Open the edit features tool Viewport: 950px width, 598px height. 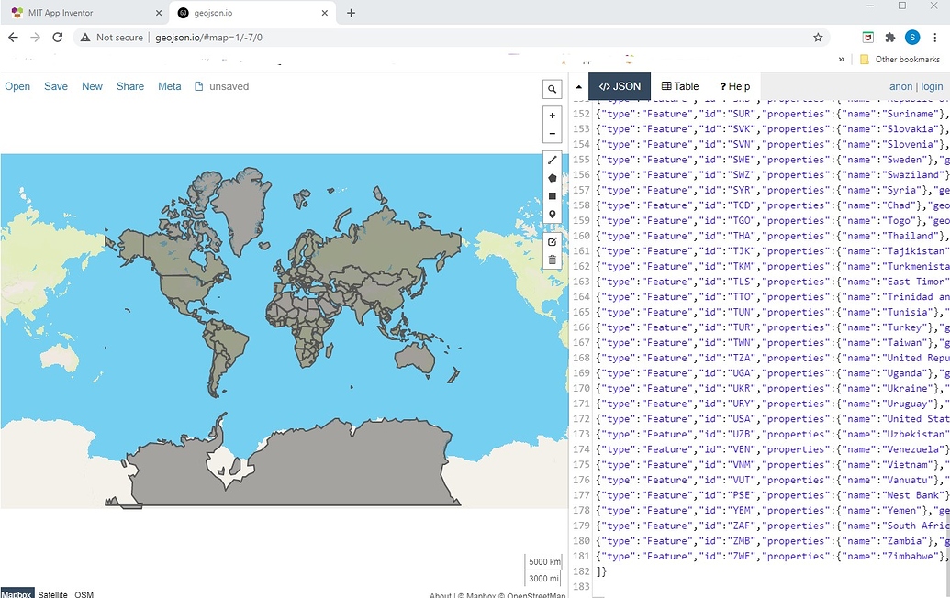point(552,241)
